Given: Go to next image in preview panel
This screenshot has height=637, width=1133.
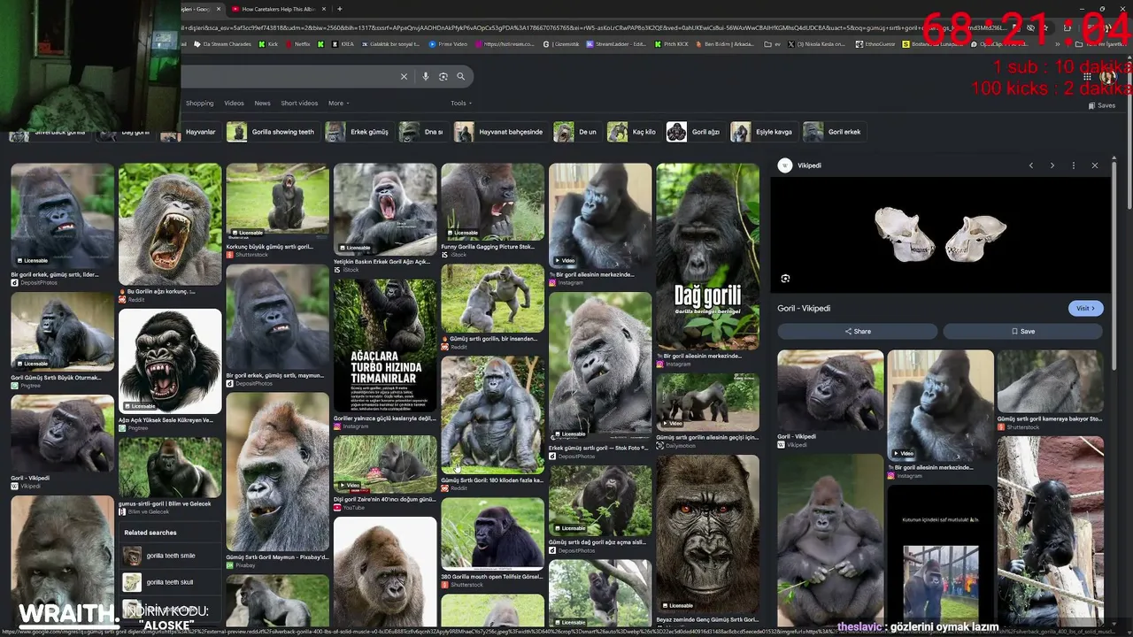Looking at the screenshot, I should click(1052, 165).
